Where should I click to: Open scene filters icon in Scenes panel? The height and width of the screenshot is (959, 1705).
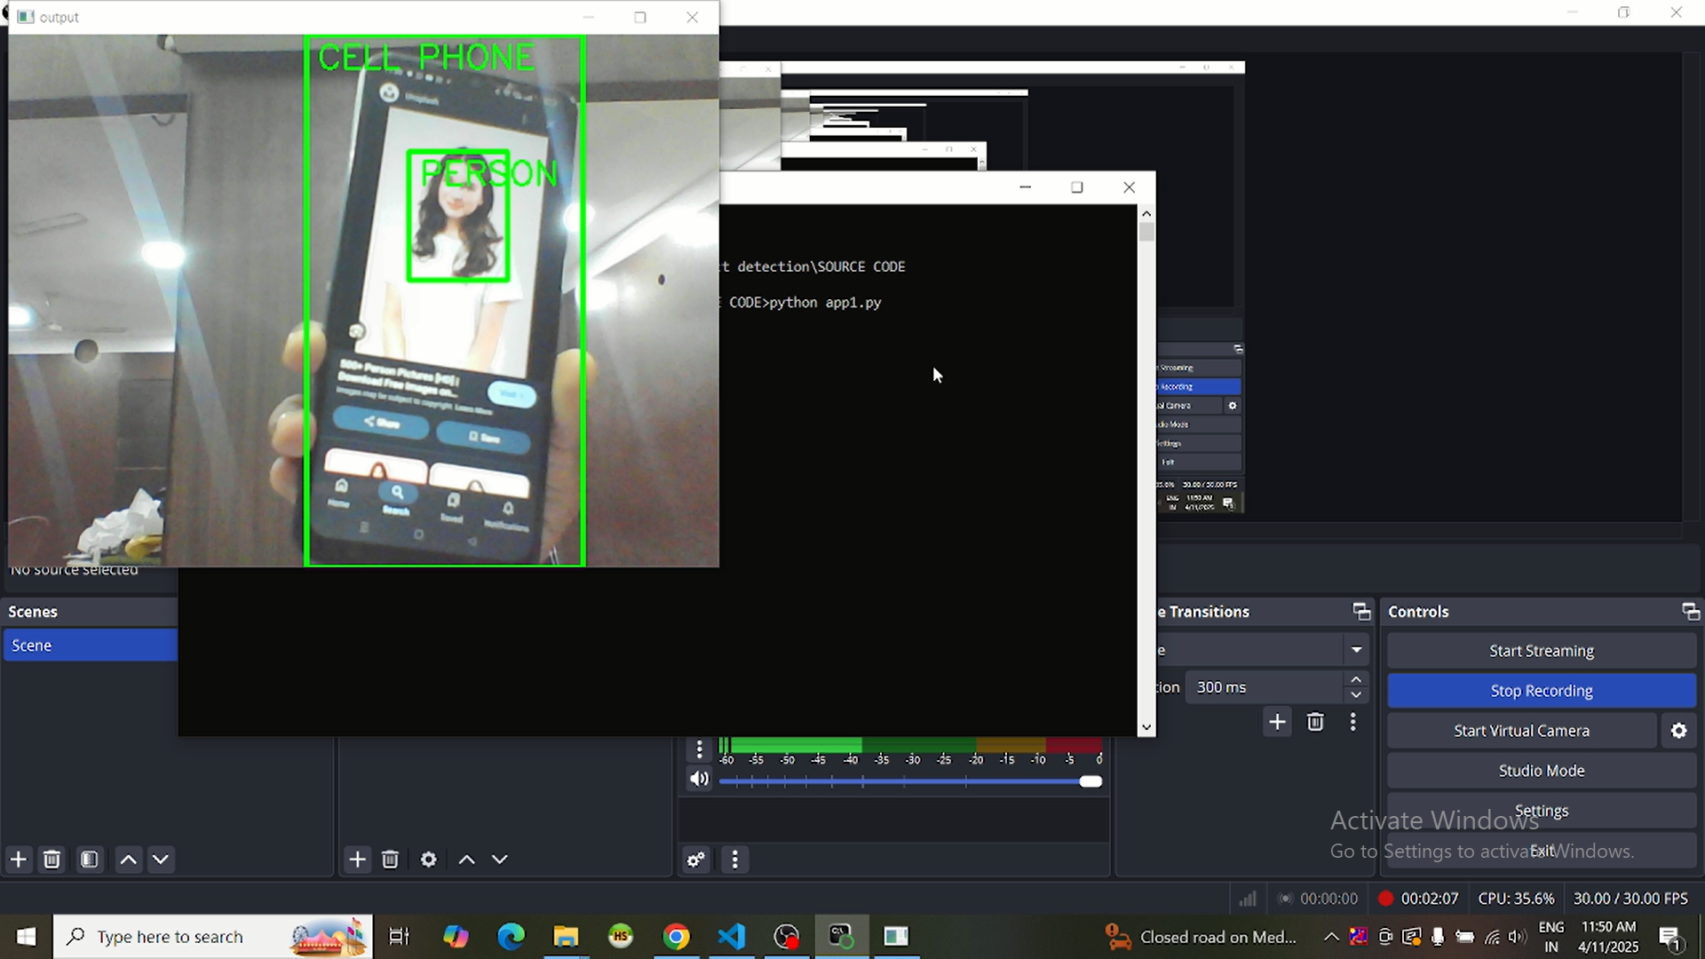(90, 860)
